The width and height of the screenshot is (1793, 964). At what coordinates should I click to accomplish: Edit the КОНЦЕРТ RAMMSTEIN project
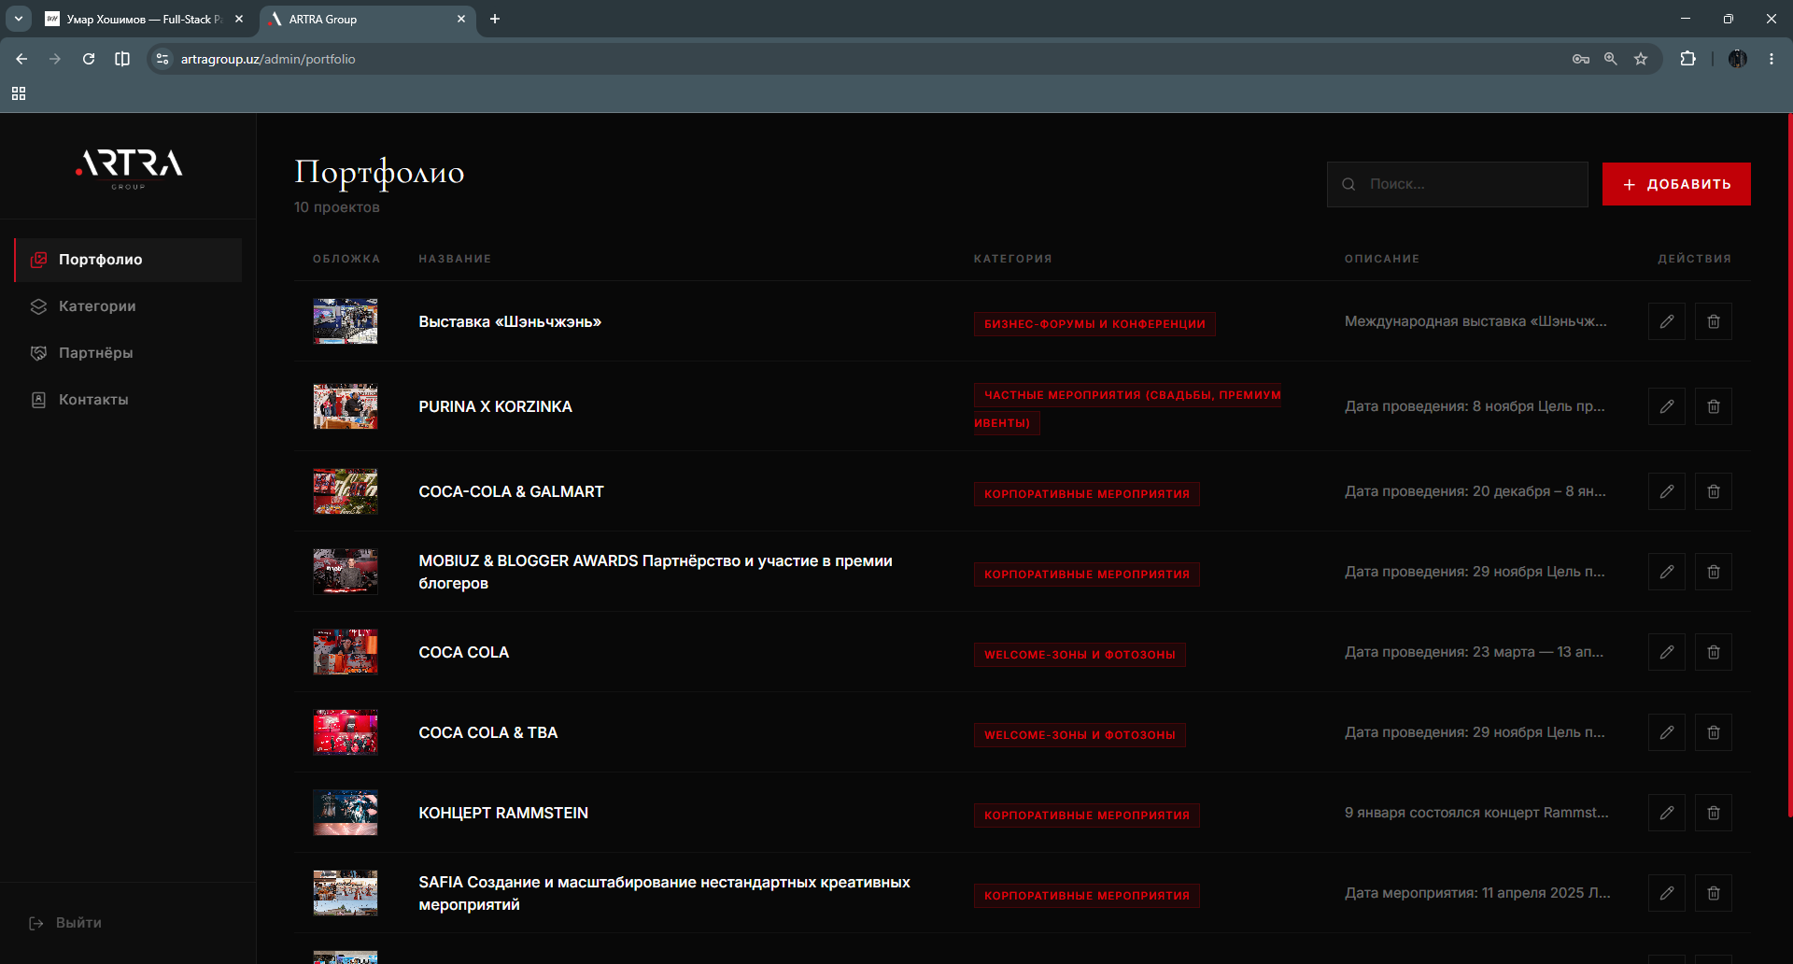click(1667, 813)
